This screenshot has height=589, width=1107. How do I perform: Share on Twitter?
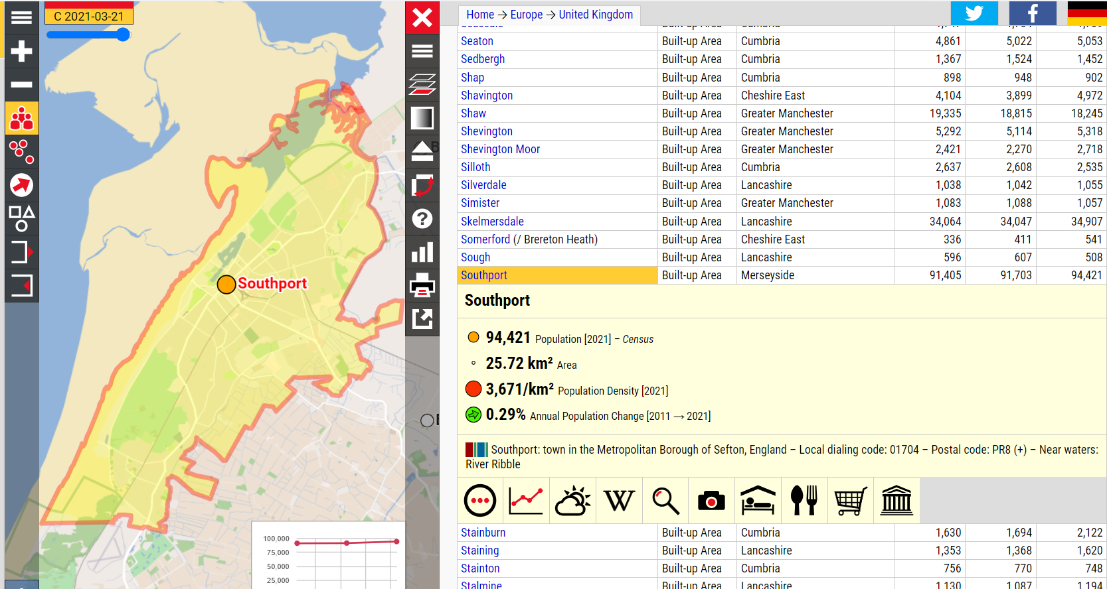(x=974, y=13)
